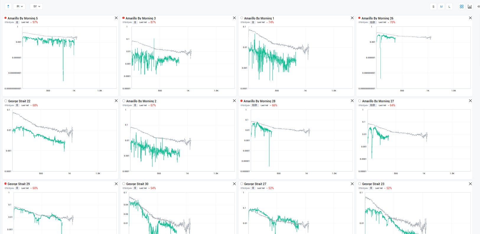Viewport: 480px width, 234px height.
Task: Open the 5Y time range dropdown
Action: coord(37,6)
